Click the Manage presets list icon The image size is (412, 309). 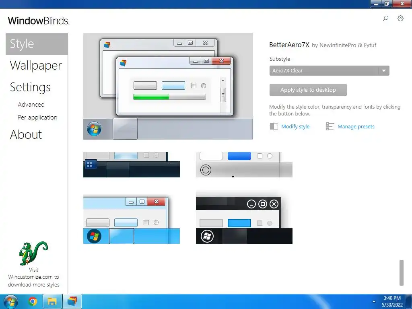330,126
